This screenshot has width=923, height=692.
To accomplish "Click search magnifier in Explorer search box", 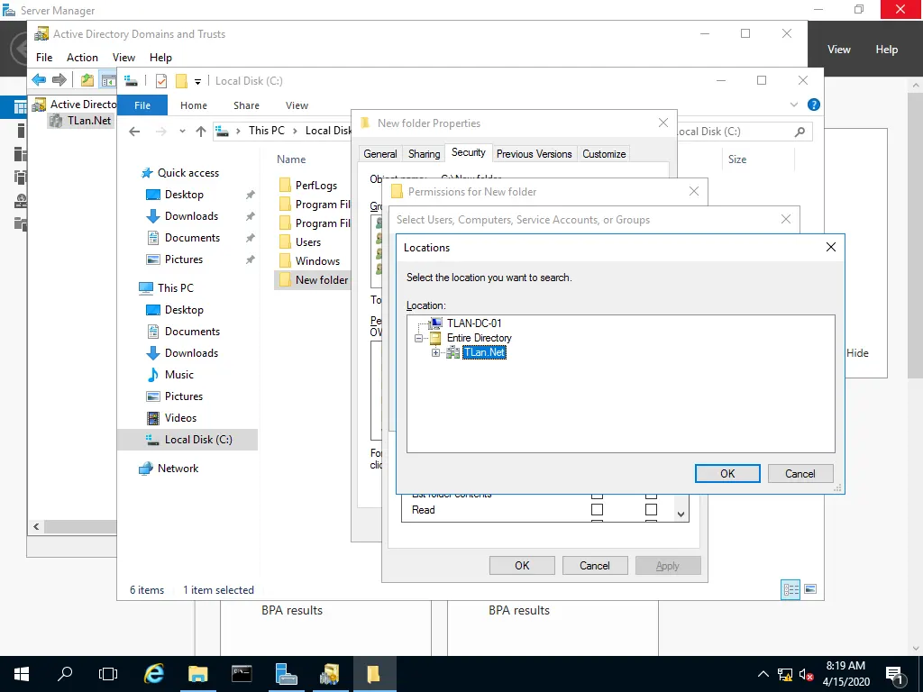I will point(800,132).
